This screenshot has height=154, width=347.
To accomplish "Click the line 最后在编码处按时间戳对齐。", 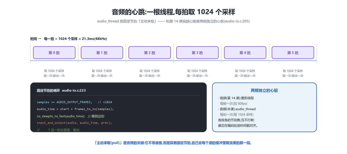I will pyautogui.click(x=238, y=125).
